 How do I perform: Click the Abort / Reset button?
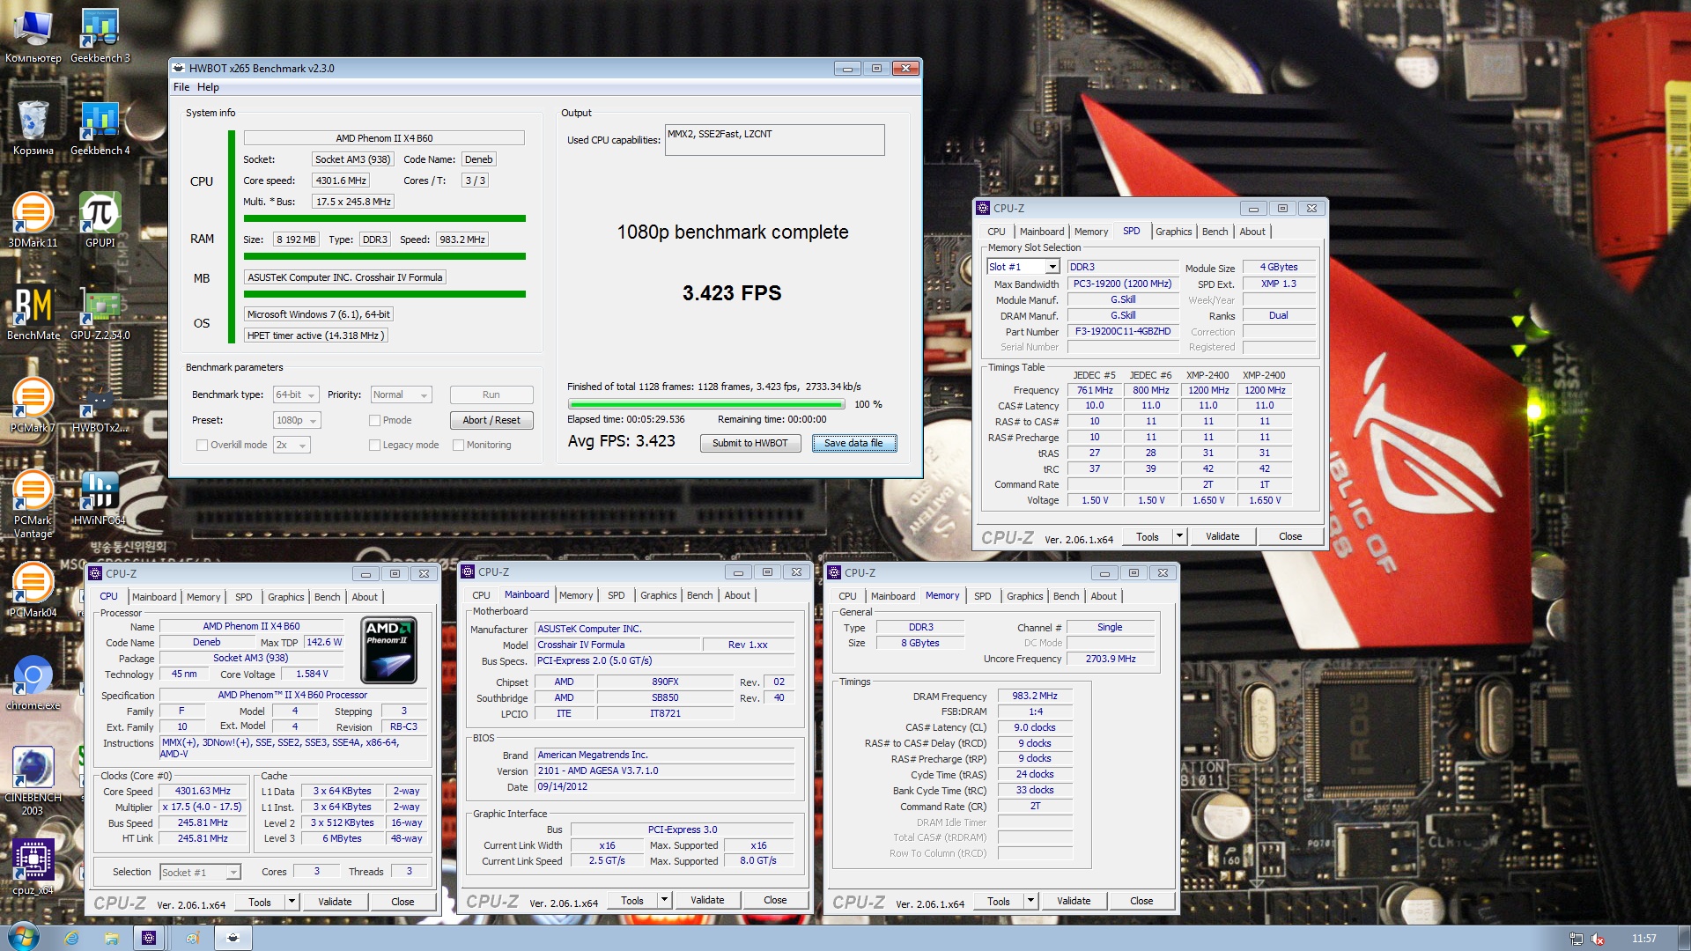tap(491, 420)
